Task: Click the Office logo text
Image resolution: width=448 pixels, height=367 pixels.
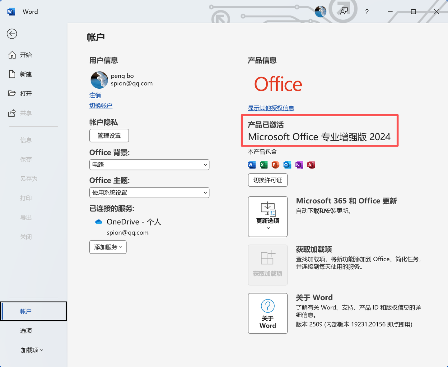Action: tap(278, 84)
